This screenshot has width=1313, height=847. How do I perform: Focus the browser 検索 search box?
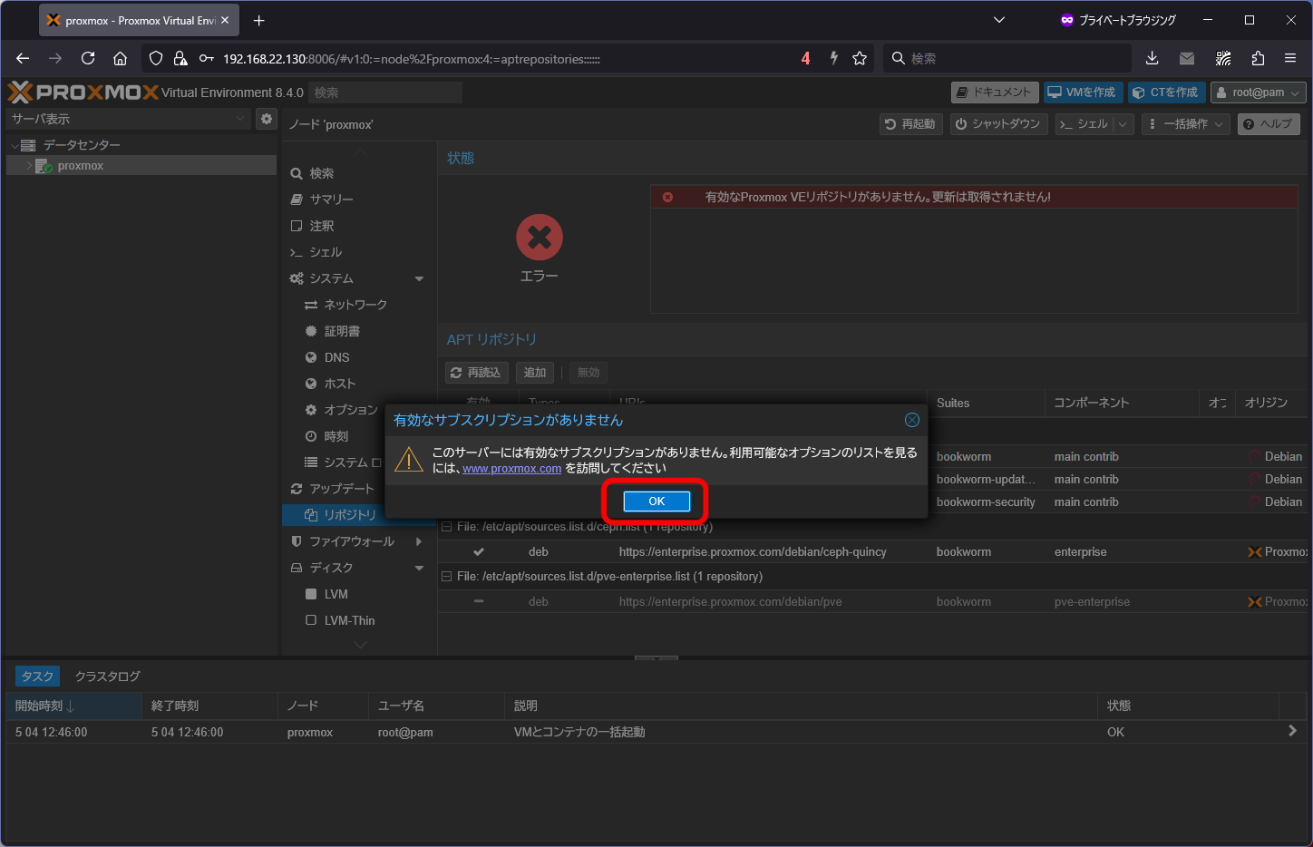point(1007,58)
